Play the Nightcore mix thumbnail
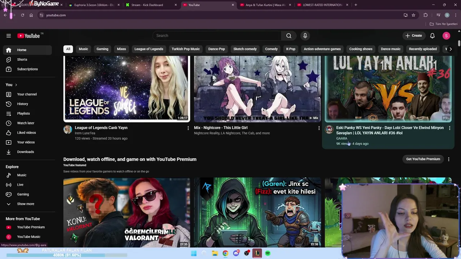The width and height of the screenshot is (461, 259). 258,89
